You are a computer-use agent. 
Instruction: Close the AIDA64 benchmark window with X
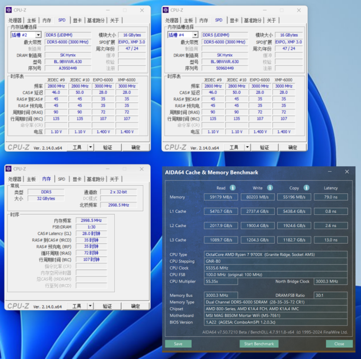click(347, 172)
